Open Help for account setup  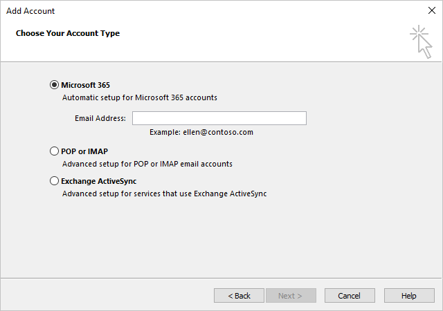(x=409, y=296)
